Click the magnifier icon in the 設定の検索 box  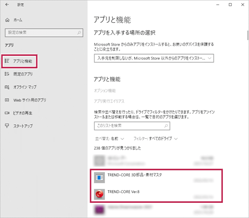pyautogui.click(x=79, y=33)
